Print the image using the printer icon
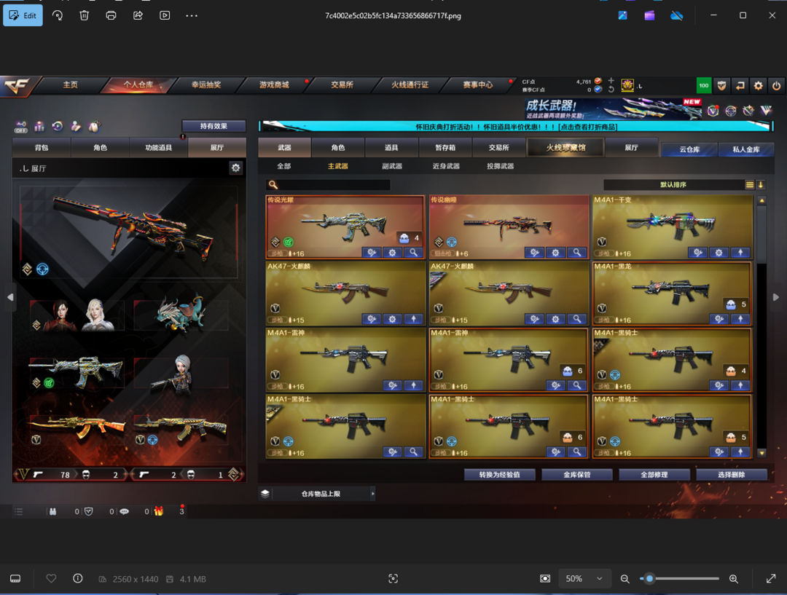The image size is (787, 595). pos(111,15)
